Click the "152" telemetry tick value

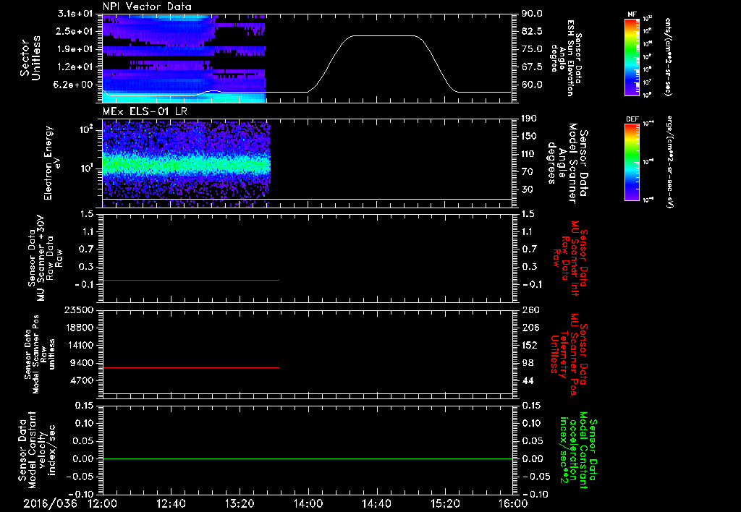coord(530,345)
